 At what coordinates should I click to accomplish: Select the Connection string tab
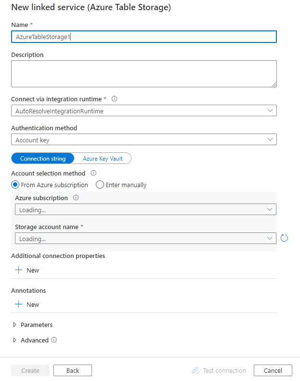click(x=43, y=159)
